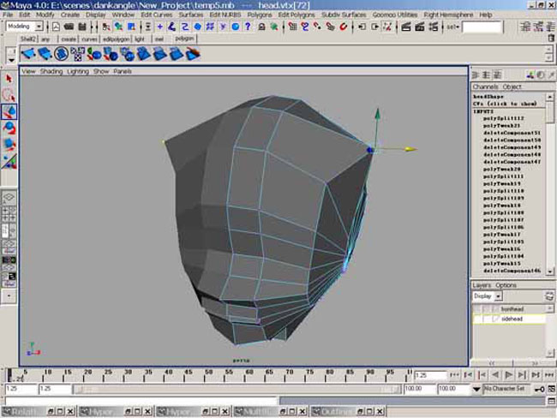Click frame 50 on the time slider

click(x=208, y=375)
